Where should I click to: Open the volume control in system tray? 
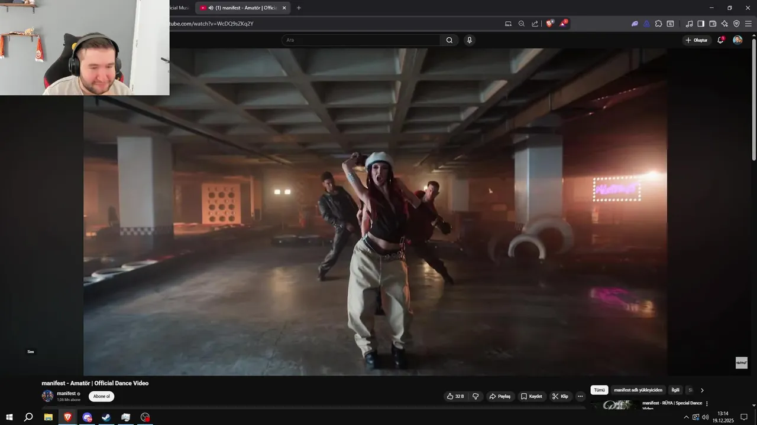[706, 417]
